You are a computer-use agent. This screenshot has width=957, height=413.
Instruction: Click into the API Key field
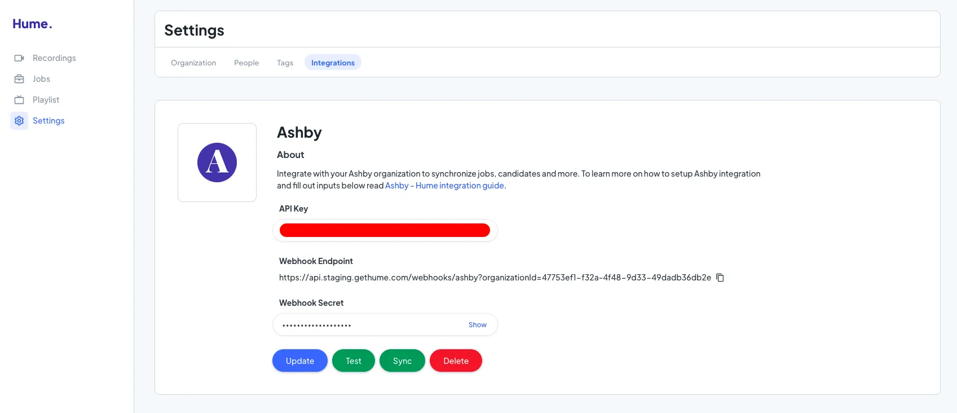(385, 230)
